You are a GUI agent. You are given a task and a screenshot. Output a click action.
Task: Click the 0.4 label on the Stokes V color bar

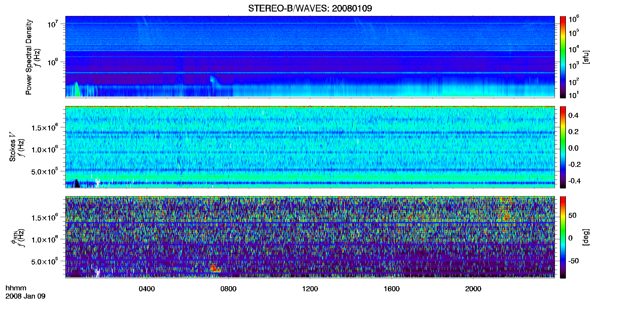point(573,115)
